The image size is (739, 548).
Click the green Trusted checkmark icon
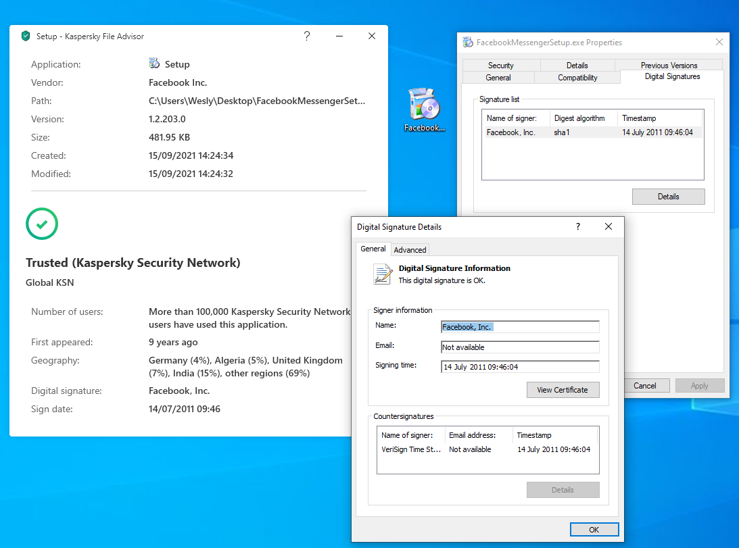(x=42, y=224)
